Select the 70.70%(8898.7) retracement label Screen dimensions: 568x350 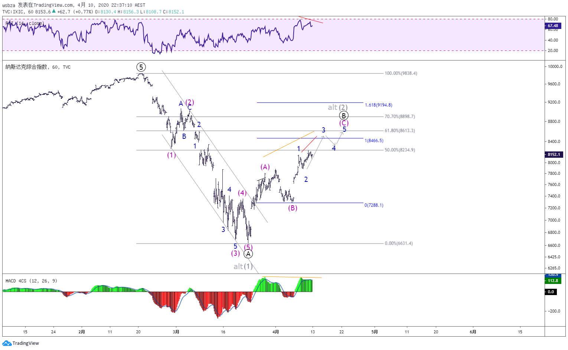pos(400,117)
